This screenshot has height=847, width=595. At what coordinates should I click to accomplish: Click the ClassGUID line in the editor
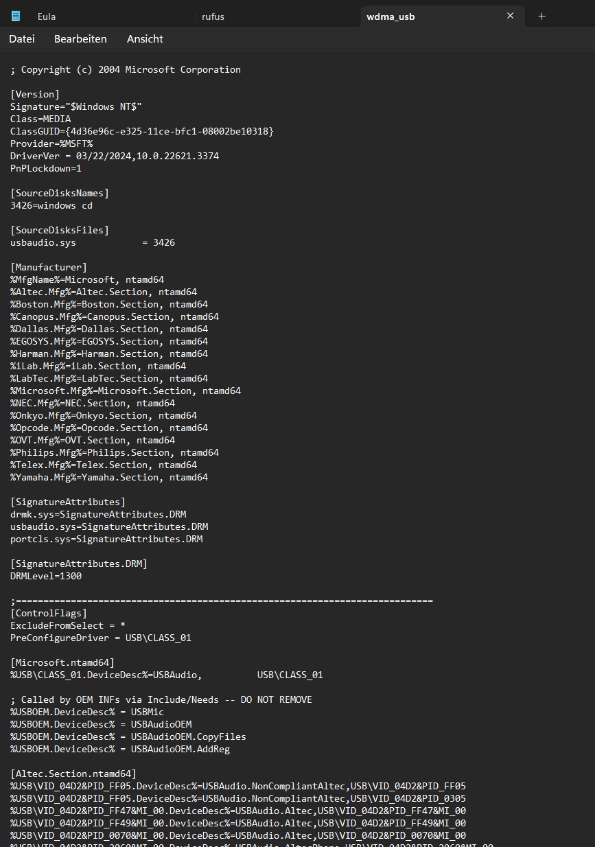pyautogui.click(x=142, y=131)
